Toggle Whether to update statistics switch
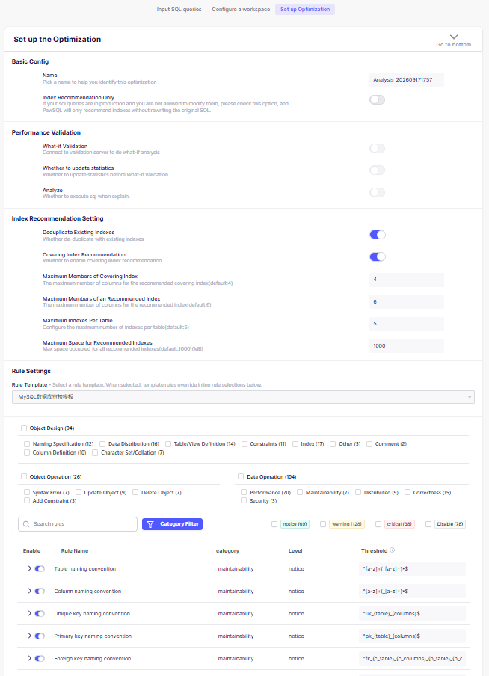The image size is (489, 676). (x=378, y=170)
